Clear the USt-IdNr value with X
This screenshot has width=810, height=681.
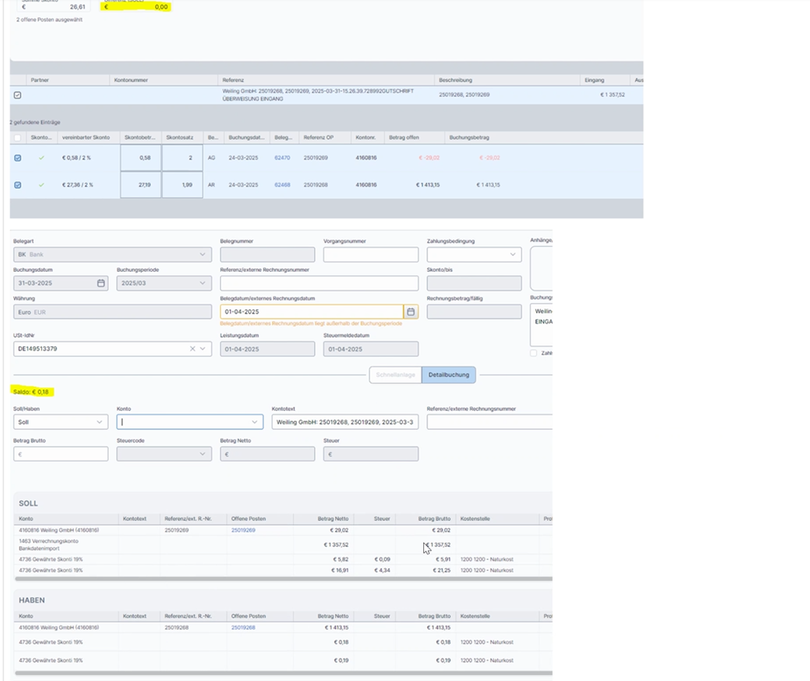[192, 349]
